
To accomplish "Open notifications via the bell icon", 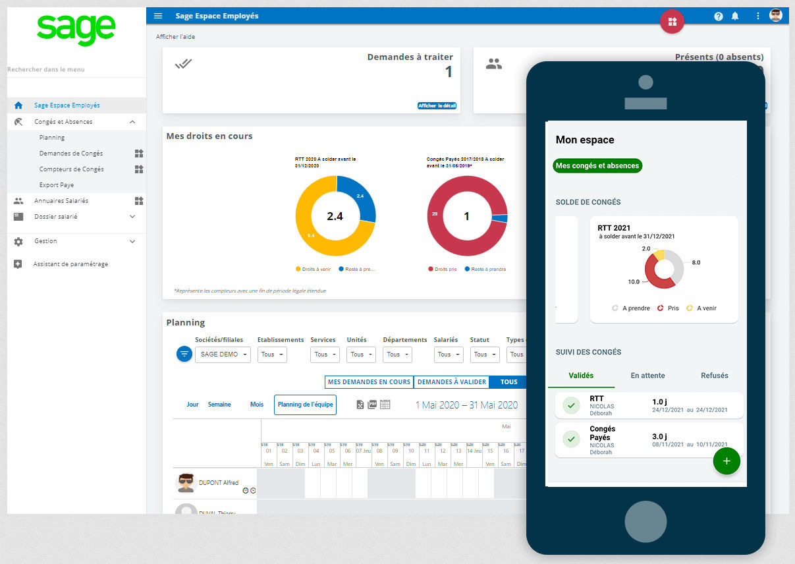I will [735, 16].
